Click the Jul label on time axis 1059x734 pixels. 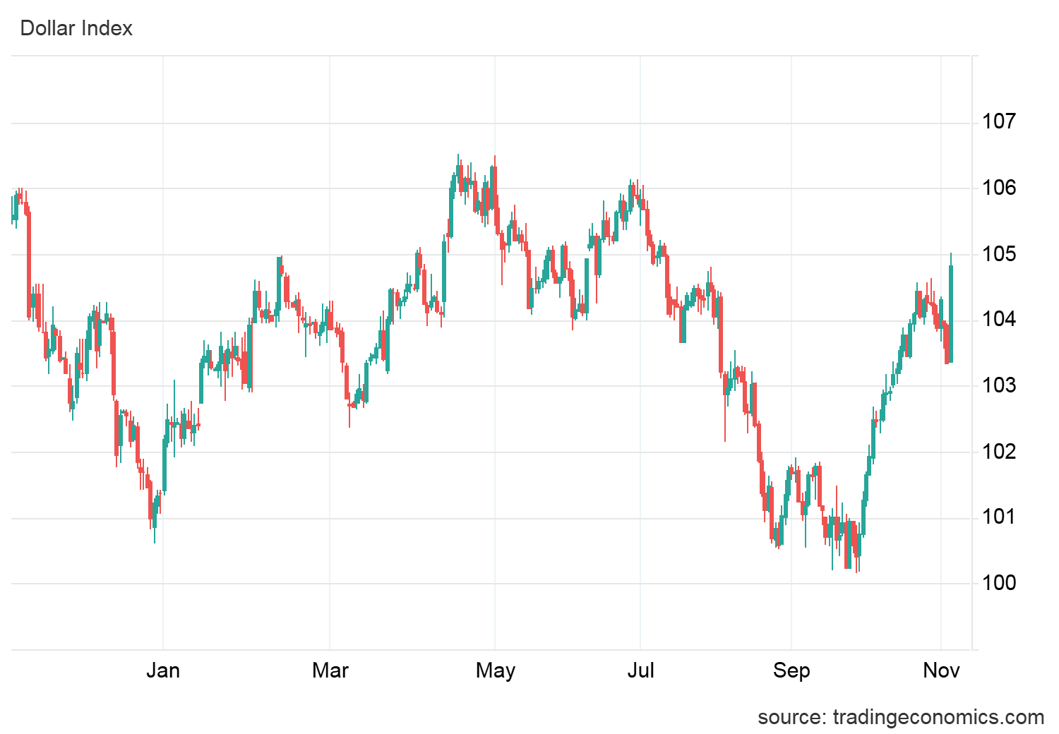tap(640, 670)
